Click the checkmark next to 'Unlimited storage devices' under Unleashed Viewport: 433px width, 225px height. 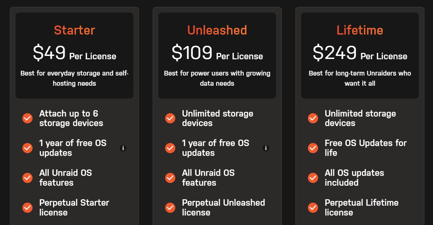click(x=170, y=118)
